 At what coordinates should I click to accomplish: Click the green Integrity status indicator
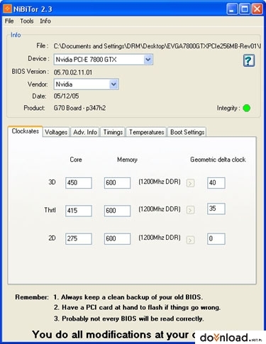(247, 109)
